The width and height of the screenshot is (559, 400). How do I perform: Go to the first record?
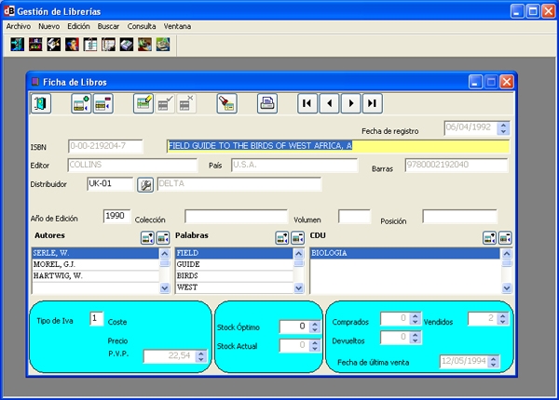click(x=307, y=103)
